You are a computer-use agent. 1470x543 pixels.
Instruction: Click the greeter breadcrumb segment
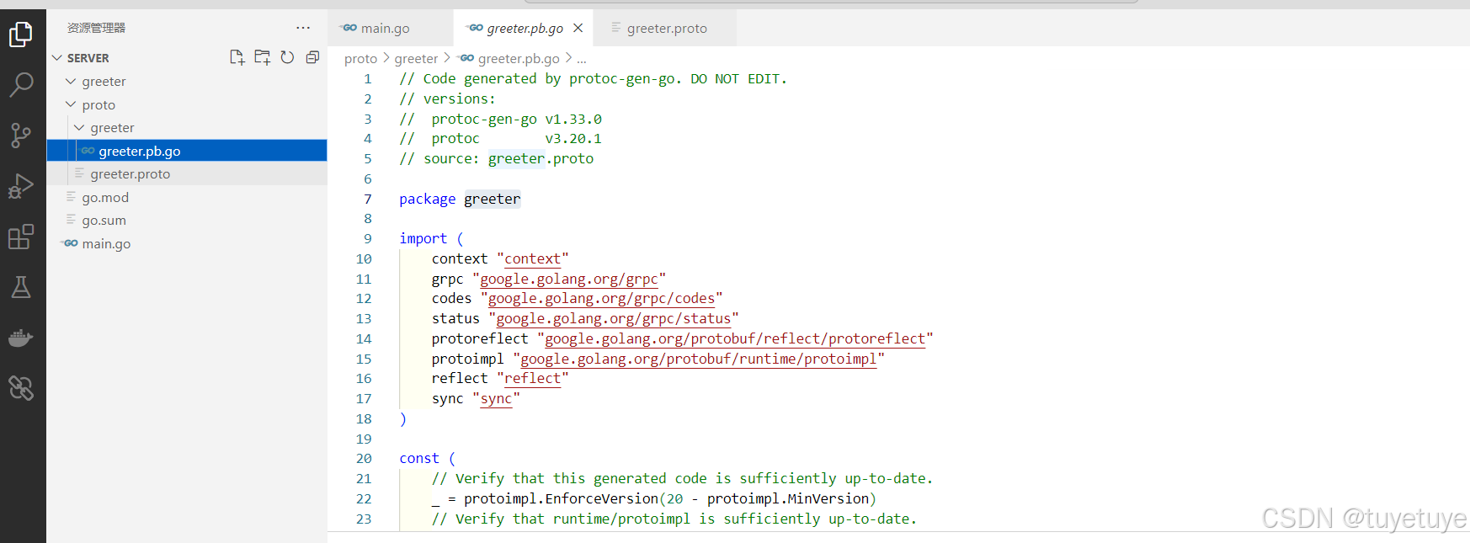(416, 58)
